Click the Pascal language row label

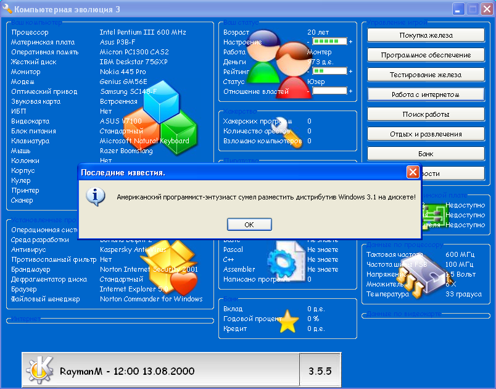click(233, 249)
